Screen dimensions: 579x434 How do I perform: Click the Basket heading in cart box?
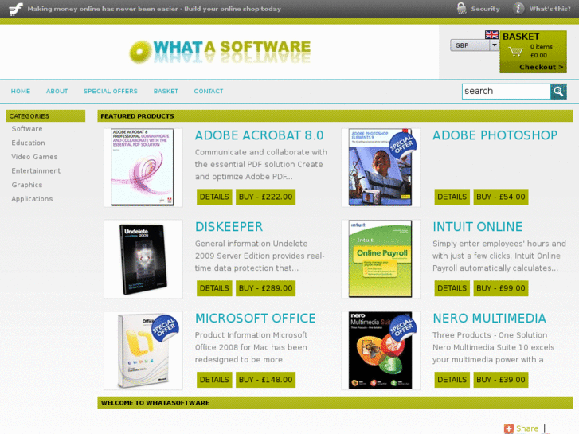click(x=521, y=37)
